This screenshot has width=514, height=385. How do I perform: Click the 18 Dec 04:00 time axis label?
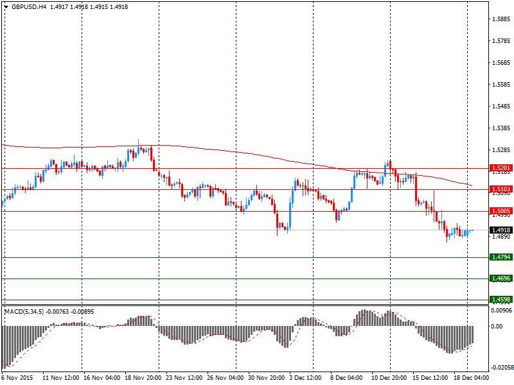click(472, 378)
